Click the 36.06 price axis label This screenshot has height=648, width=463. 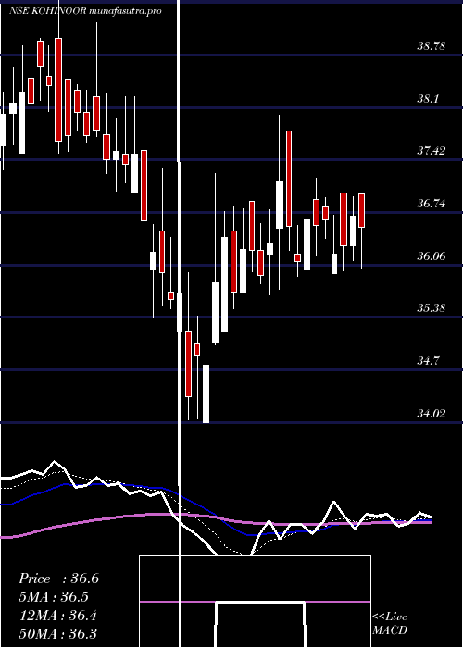432,256
